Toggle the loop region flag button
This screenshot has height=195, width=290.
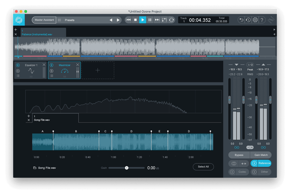click(x=164, y=20)
